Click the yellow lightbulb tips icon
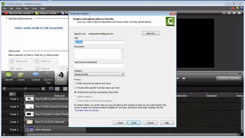 (237, 8)
